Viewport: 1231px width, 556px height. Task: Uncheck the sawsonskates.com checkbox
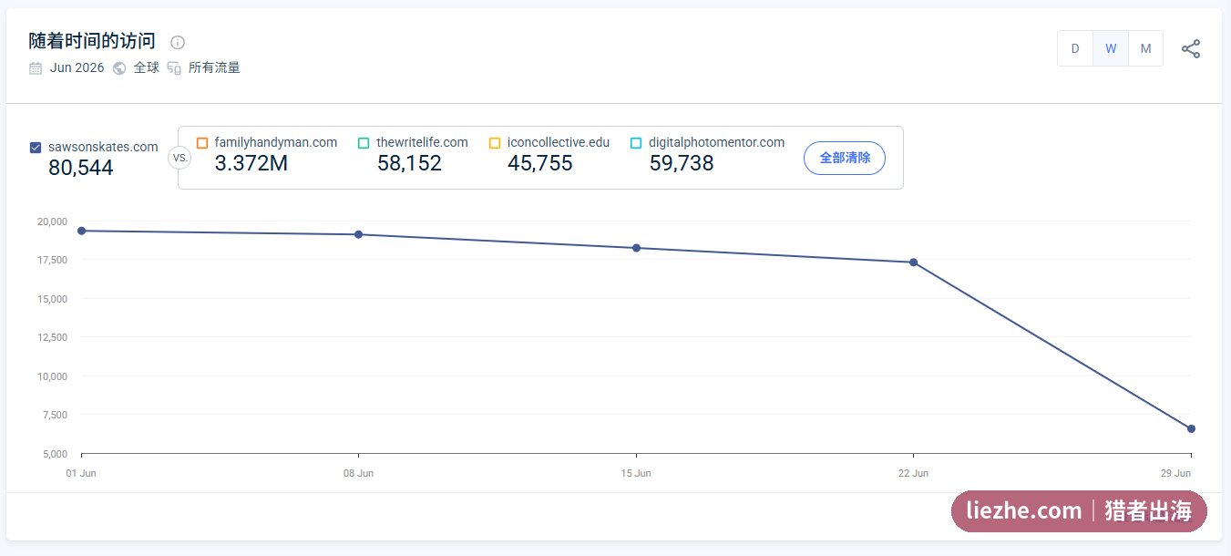(x=36, y=148)
